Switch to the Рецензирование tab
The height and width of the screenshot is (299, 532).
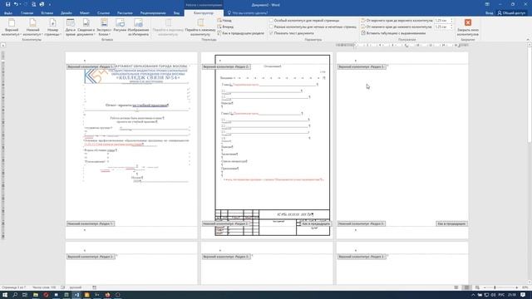pos(153,13)
